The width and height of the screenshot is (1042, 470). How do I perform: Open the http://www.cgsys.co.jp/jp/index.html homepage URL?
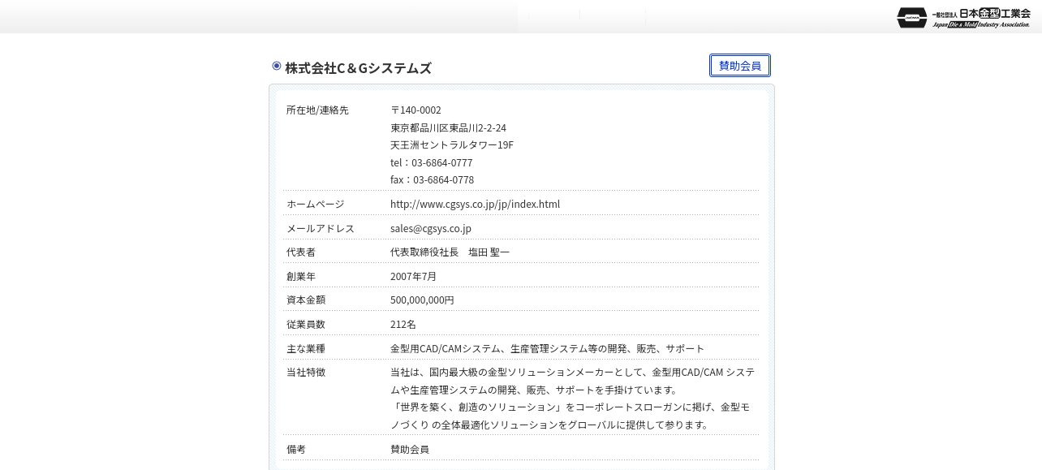click(475, 204)
